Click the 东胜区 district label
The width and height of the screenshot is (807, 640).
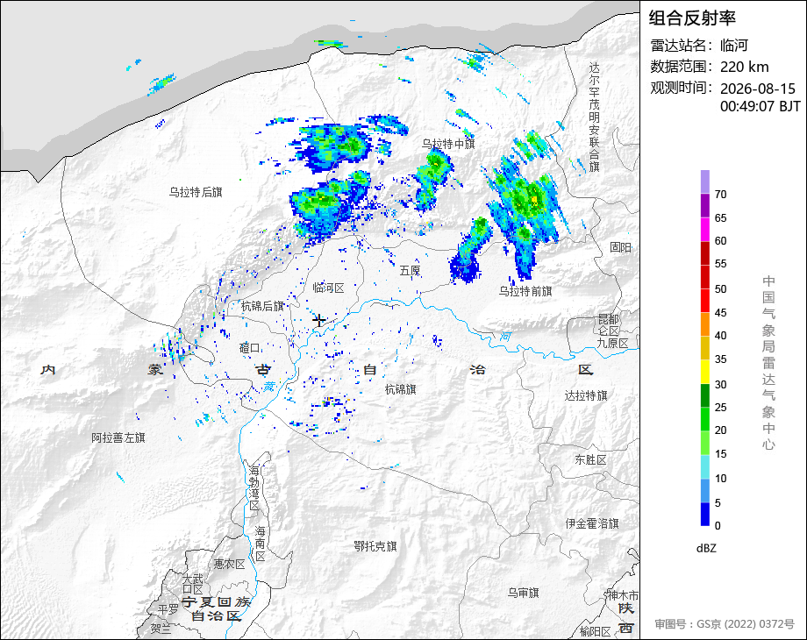point(591,460)
